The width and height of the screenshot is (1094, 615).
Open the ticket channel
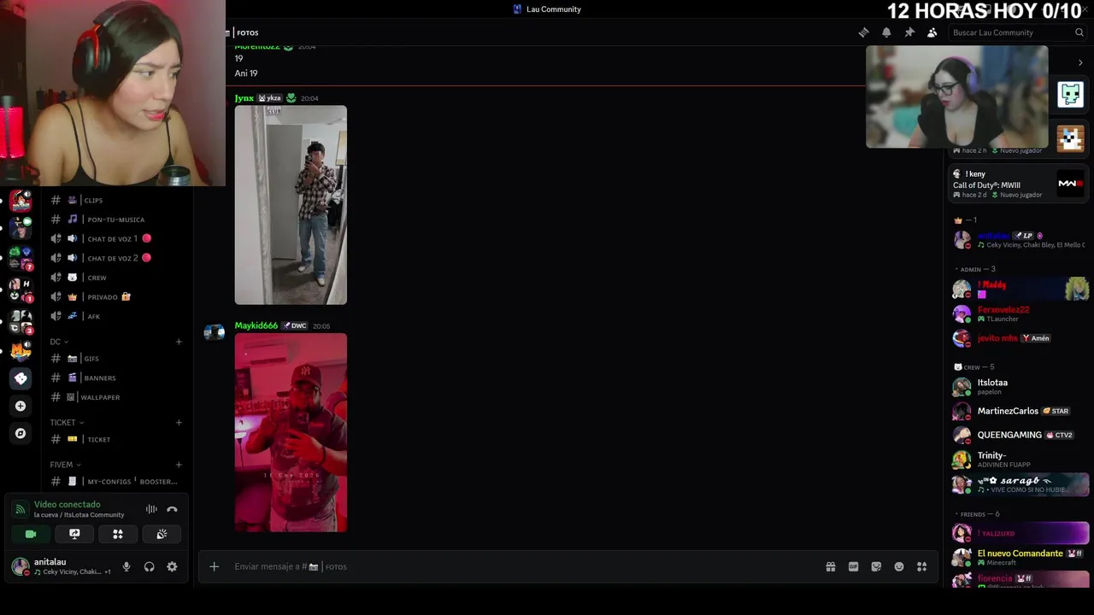point(115,439)
